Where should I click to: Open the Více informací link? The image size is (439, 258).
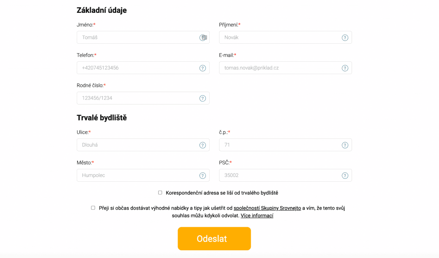coord(257,216)
